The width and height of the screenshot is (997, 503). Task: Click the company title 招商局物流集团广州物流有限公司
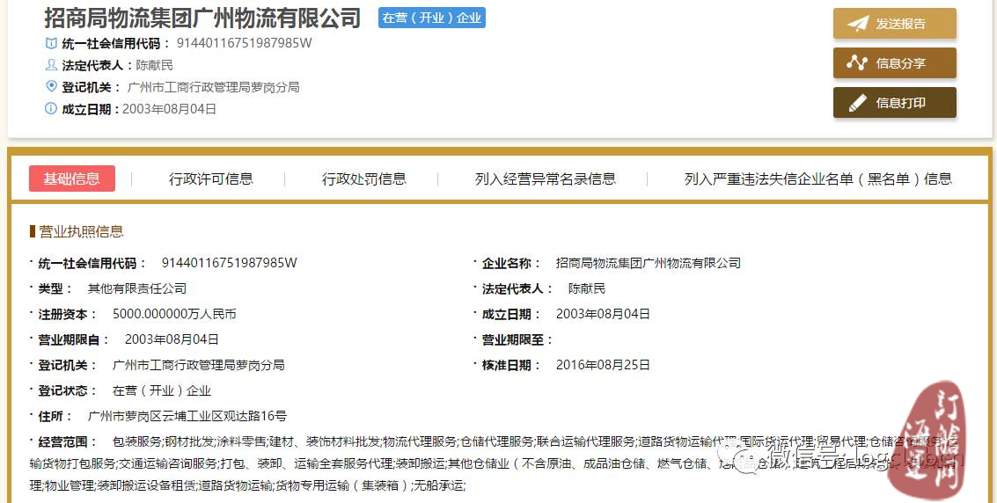point(202,18)
